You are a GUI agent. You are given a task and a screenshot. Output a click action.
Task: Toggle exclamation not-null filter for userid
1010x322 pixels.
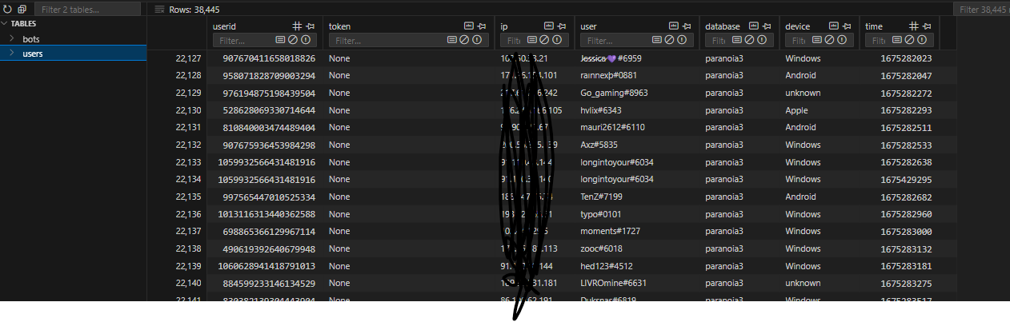tap(306, 40)
